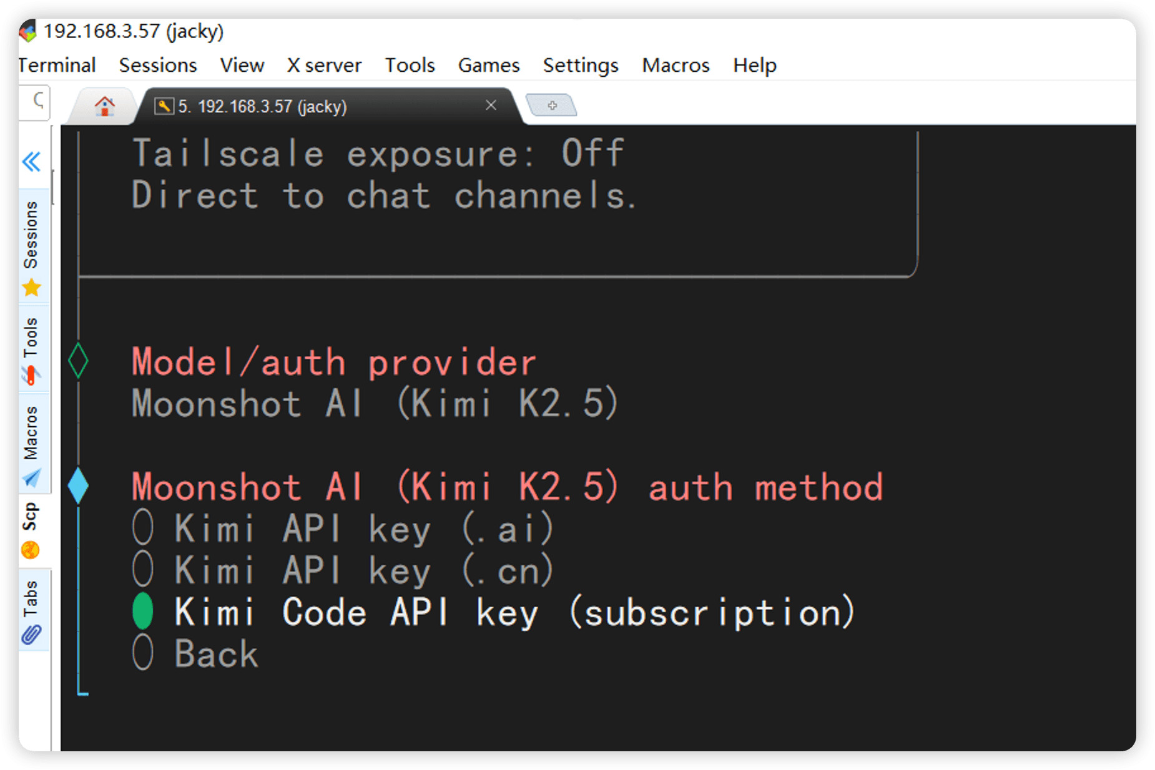Select the Kimi API key (.ai) option

(x=343, y=528)
